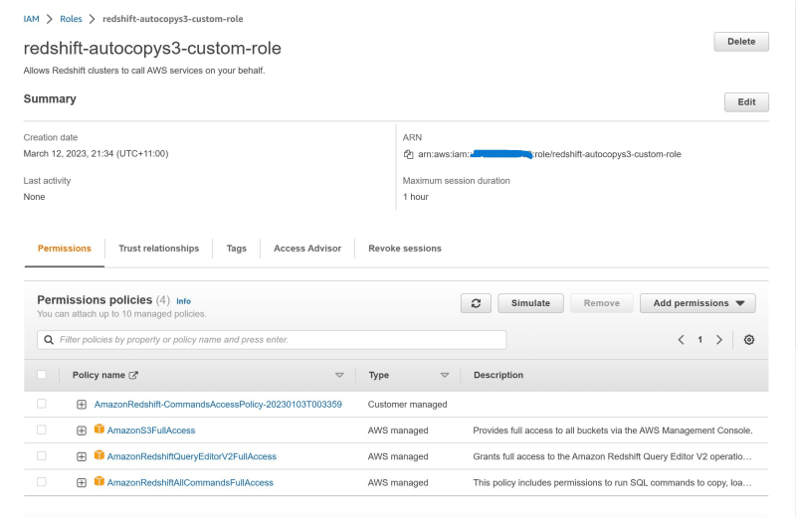Click the Edit summary button

coord(746,102)
